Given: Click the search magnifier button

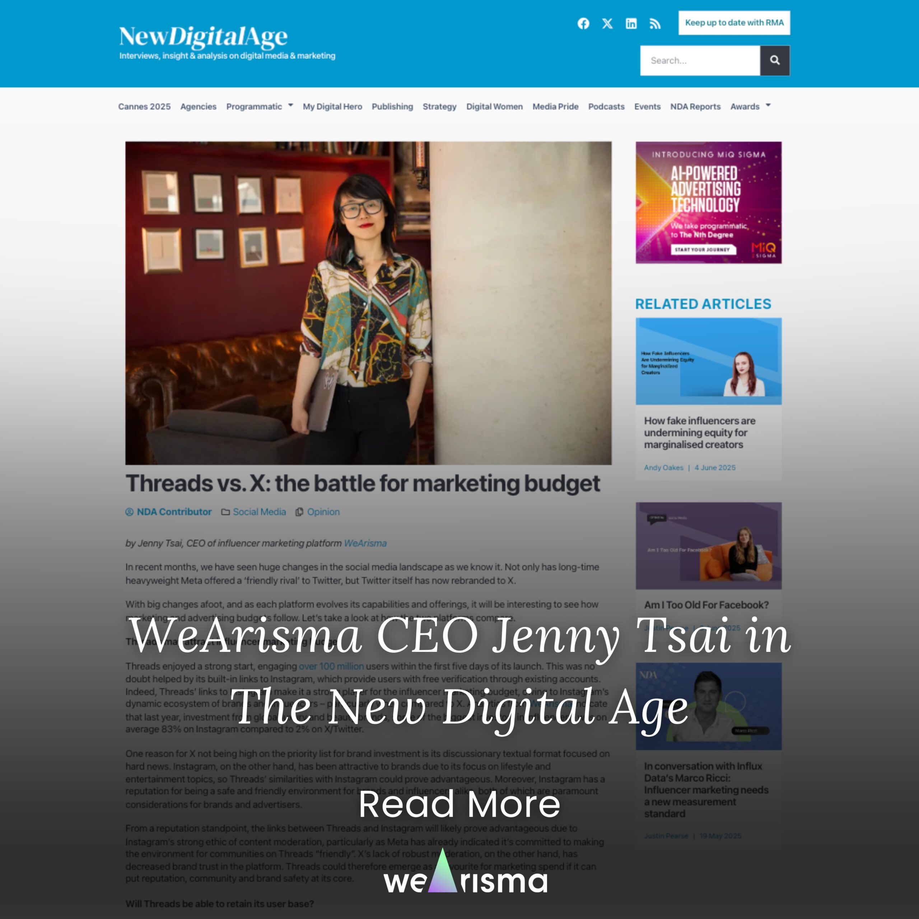Looking at the screenshot, I should [x=774, y=60].
